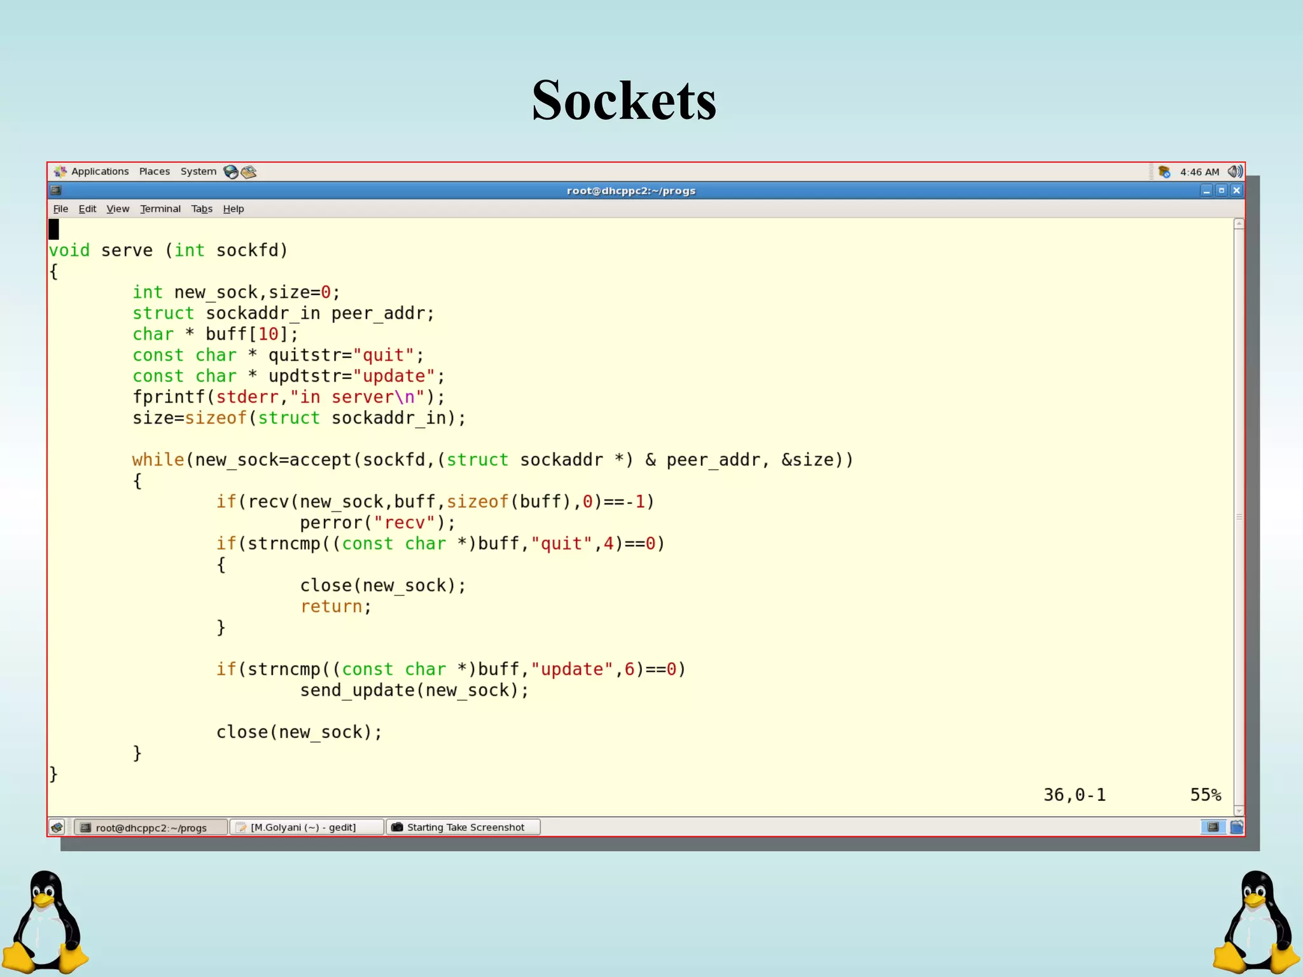Screen dimensions: 1303x977
Task: Click the strncmp "update",6 line
Action: (x=451, y=670)
